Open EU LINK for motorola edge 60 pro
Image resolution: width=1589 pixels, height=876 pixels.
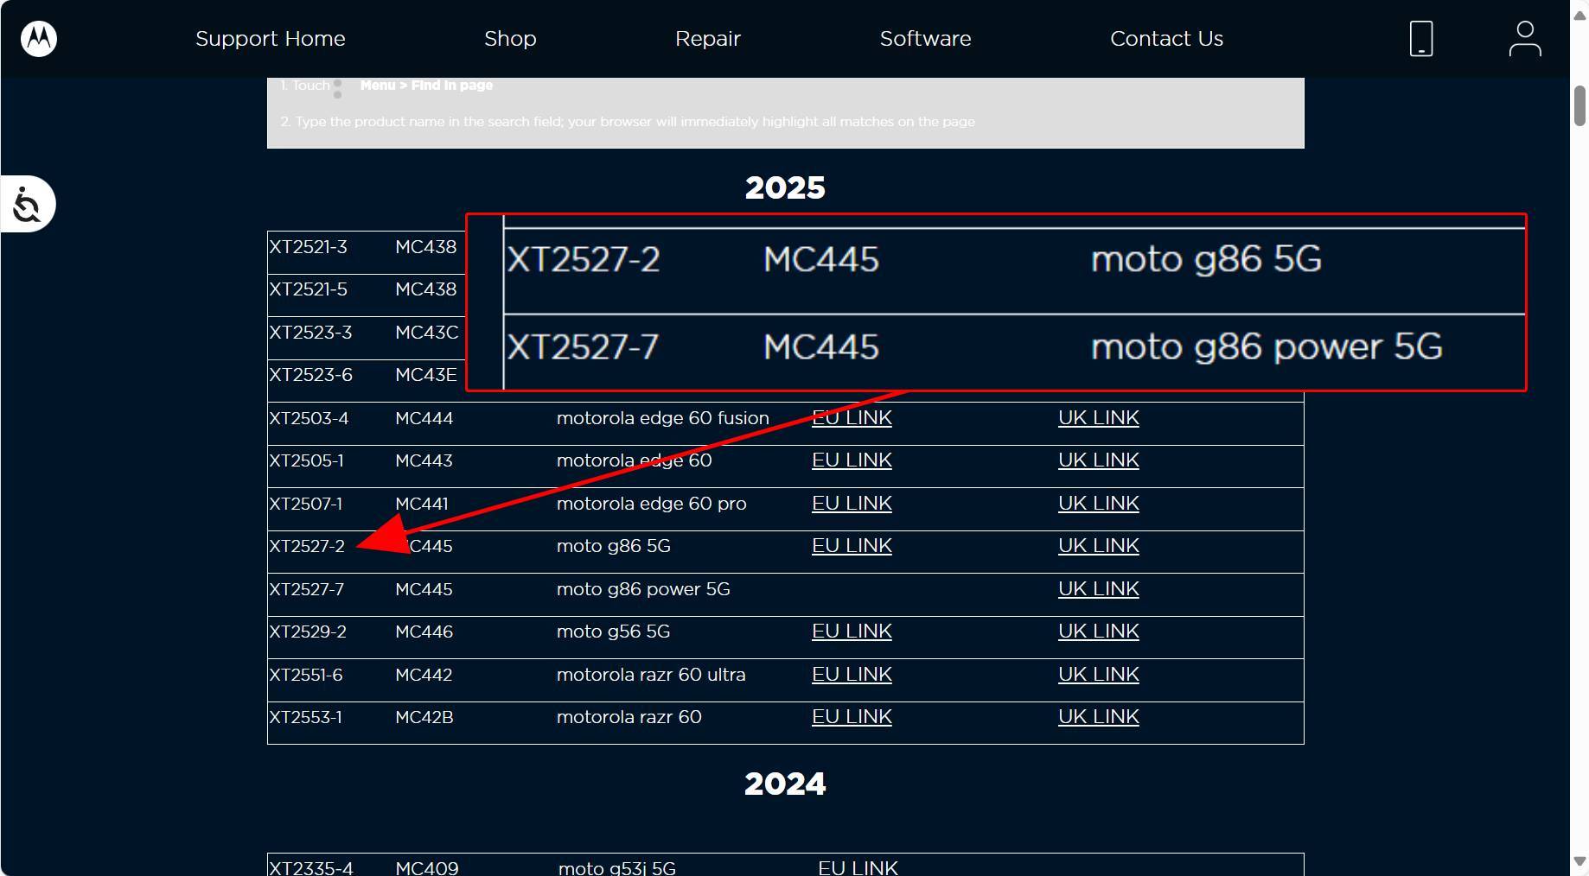[x=852, y=504]
